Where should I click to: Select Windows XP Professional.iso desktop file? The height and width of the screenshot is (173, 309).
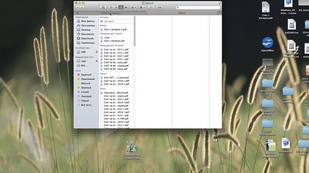point(292,49)
